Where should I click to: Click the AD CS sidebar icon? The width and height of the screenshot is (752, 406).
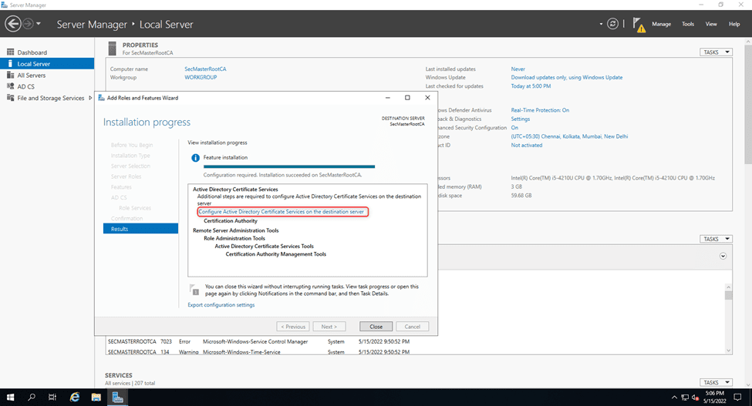tap(10, 86)
